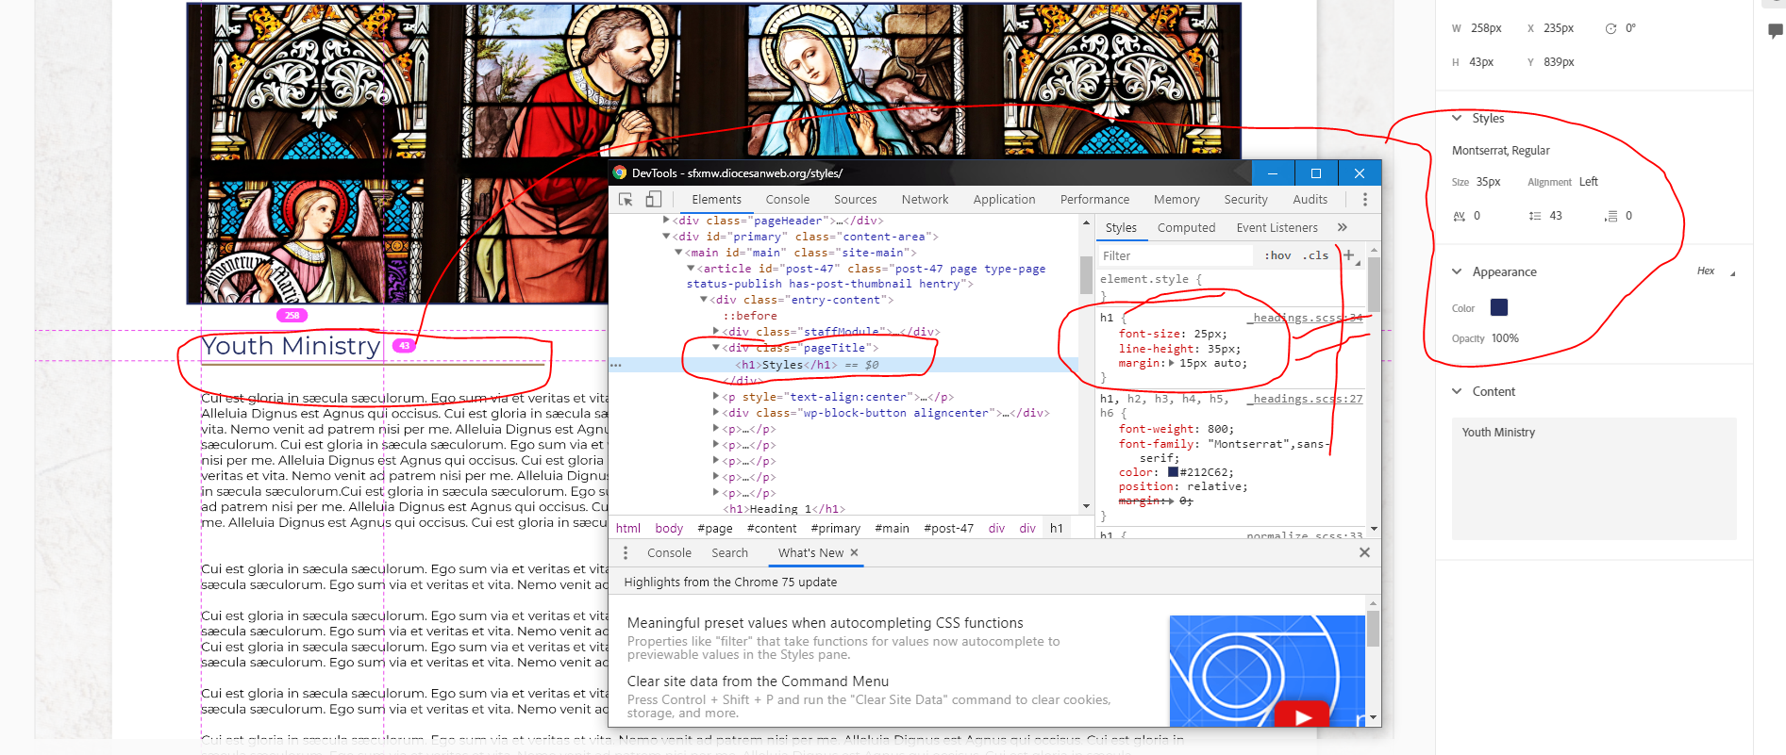Add new style rule with plus icon

1348,255
